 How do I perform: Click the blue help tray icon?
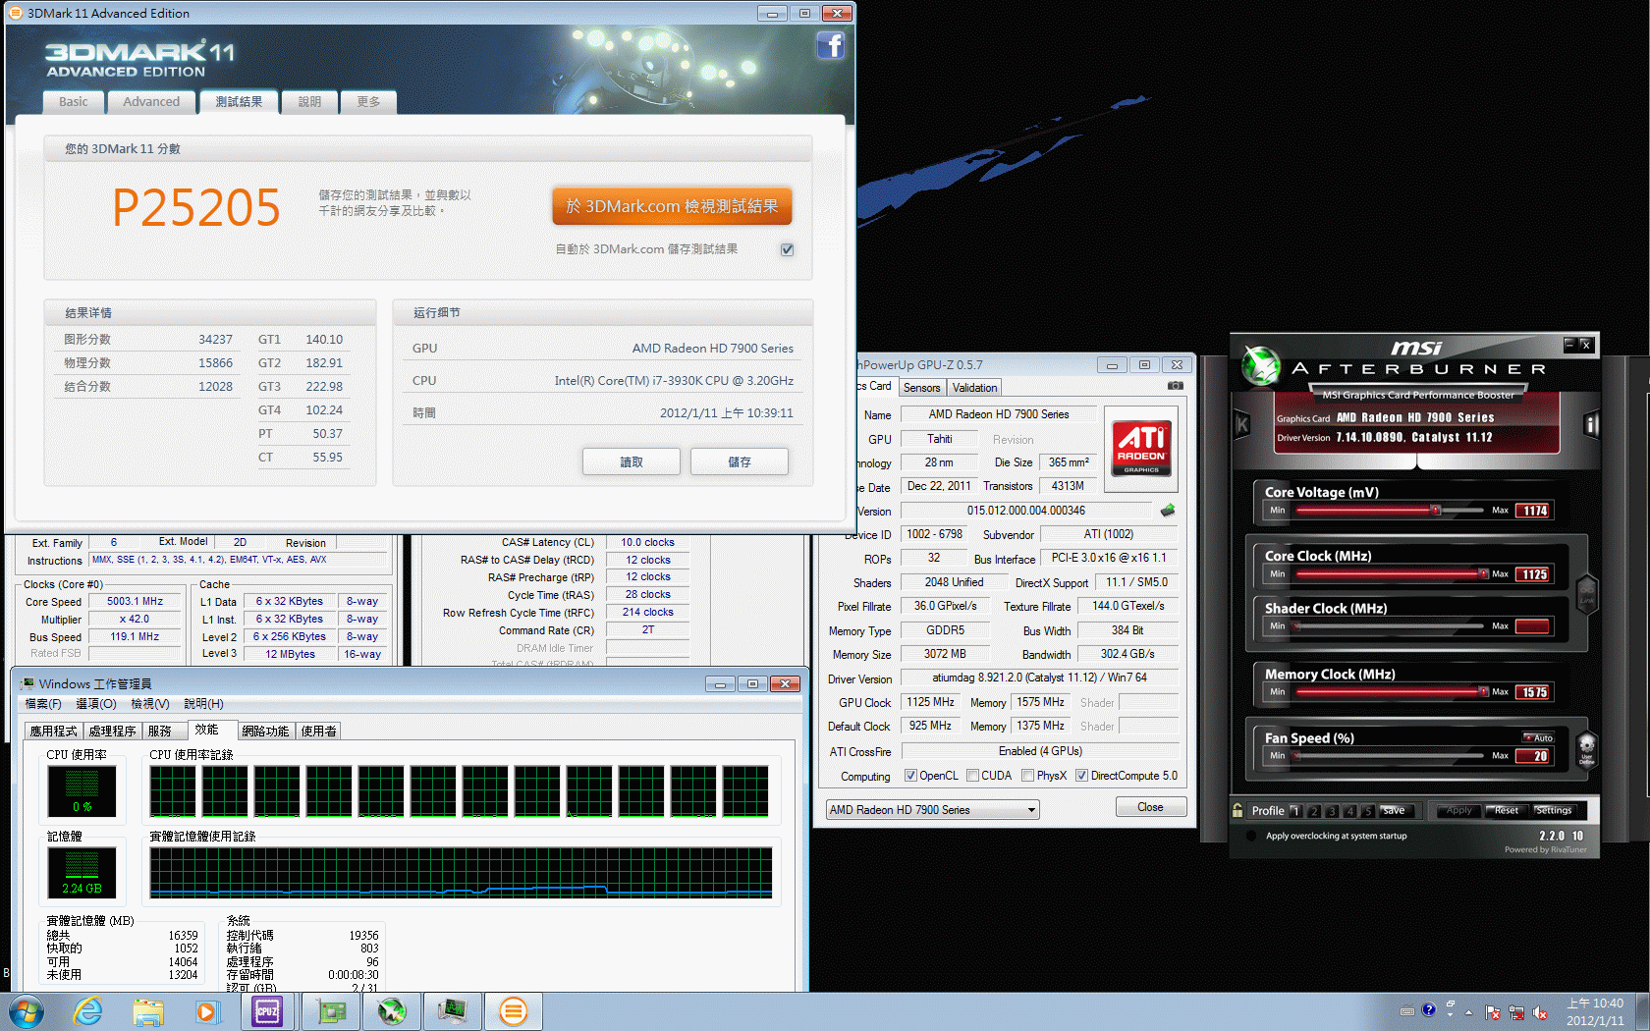1428,1009
